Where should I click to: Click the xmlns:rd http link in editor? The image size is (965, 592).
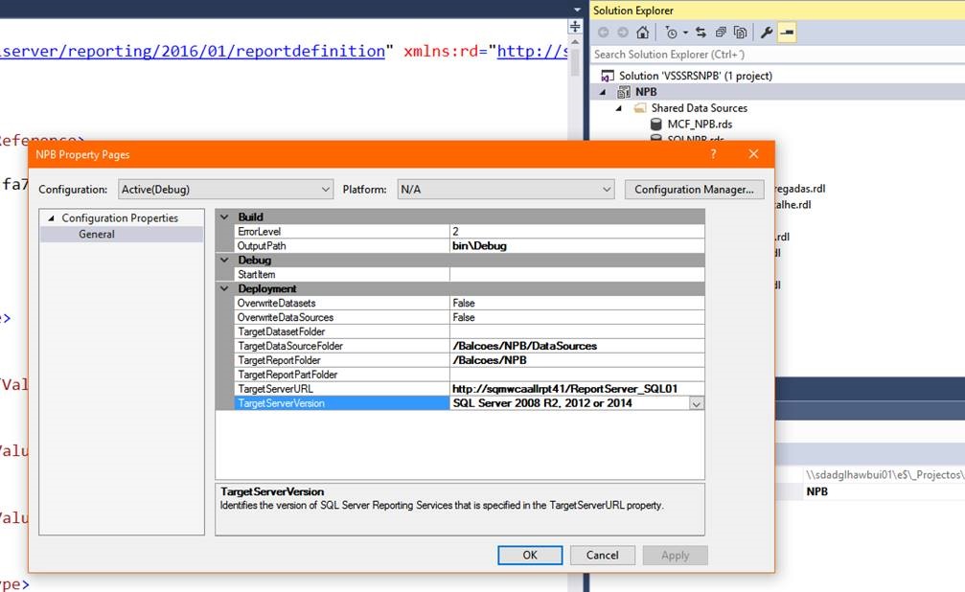pyautogui.click(x=532, y=51)
